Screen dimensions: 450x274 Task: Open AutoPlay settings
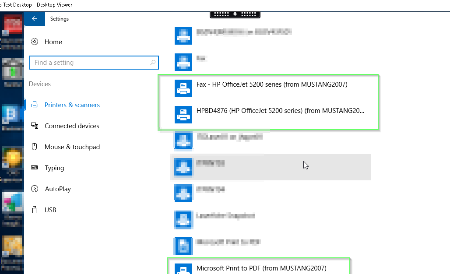(58, 189)
